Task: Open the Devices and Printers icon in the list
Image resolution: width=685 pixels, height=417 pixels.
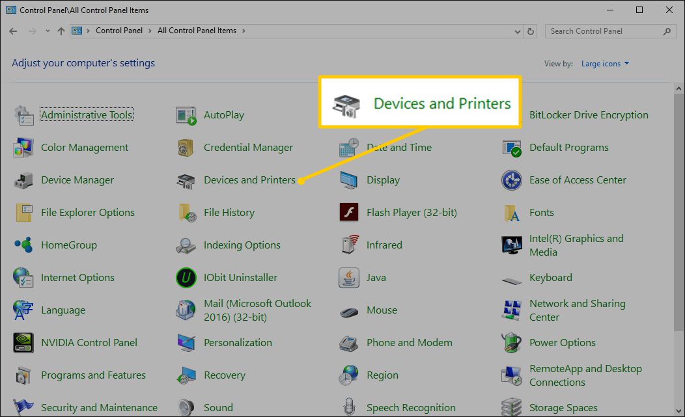Action: 186,180
